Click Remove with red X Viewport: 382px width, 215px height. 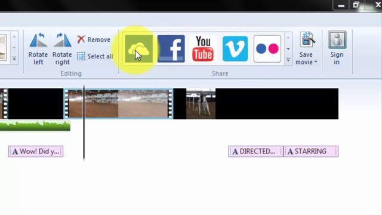(94, 39)
